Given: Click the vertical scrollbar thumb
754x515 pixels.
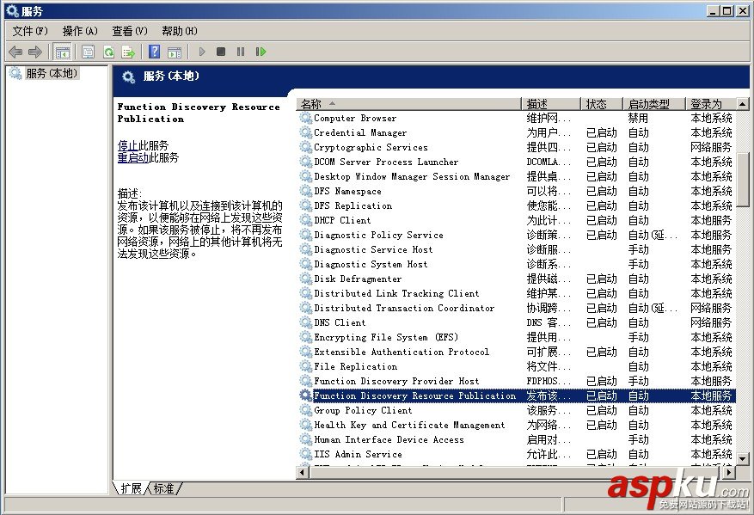Looking at the screenshot, I should click(x=743, y=180).
